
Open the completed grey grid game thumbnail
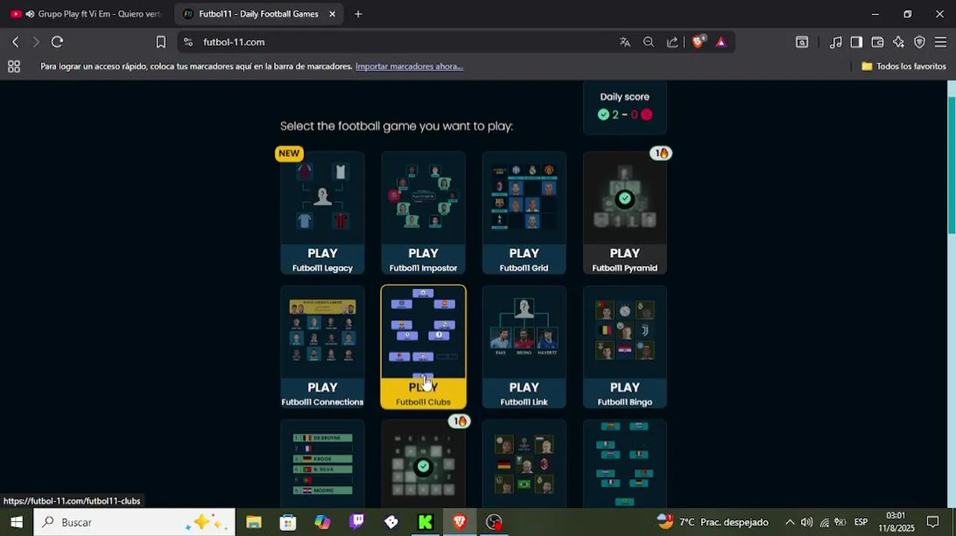(x=423, y=464)
